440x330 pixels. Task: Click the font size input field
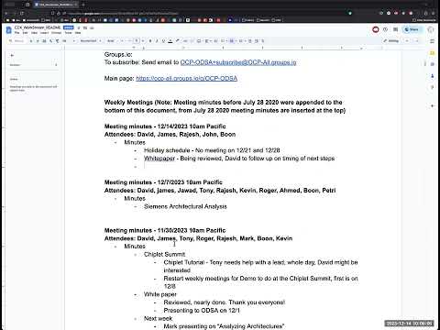(x=137, y=40)
